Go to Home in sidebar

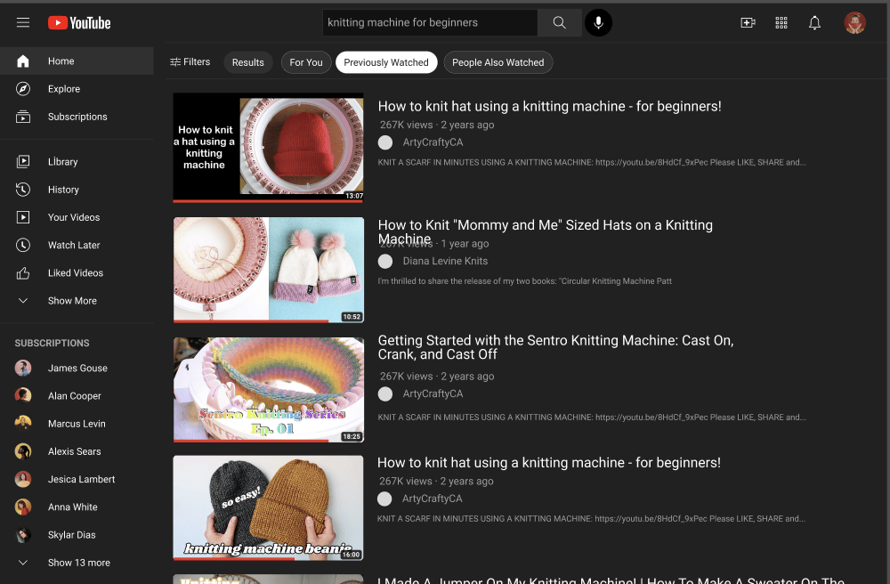click(77, 61)
